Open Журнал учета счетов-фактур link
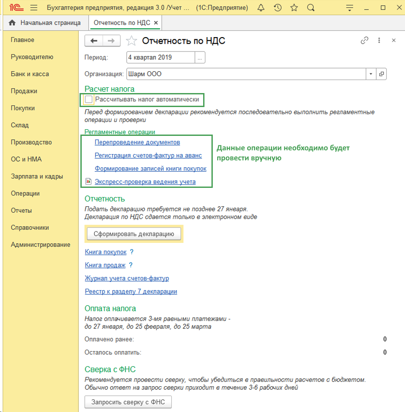The width and height of the screenshot is (405, 412). (x=127, y=278)
